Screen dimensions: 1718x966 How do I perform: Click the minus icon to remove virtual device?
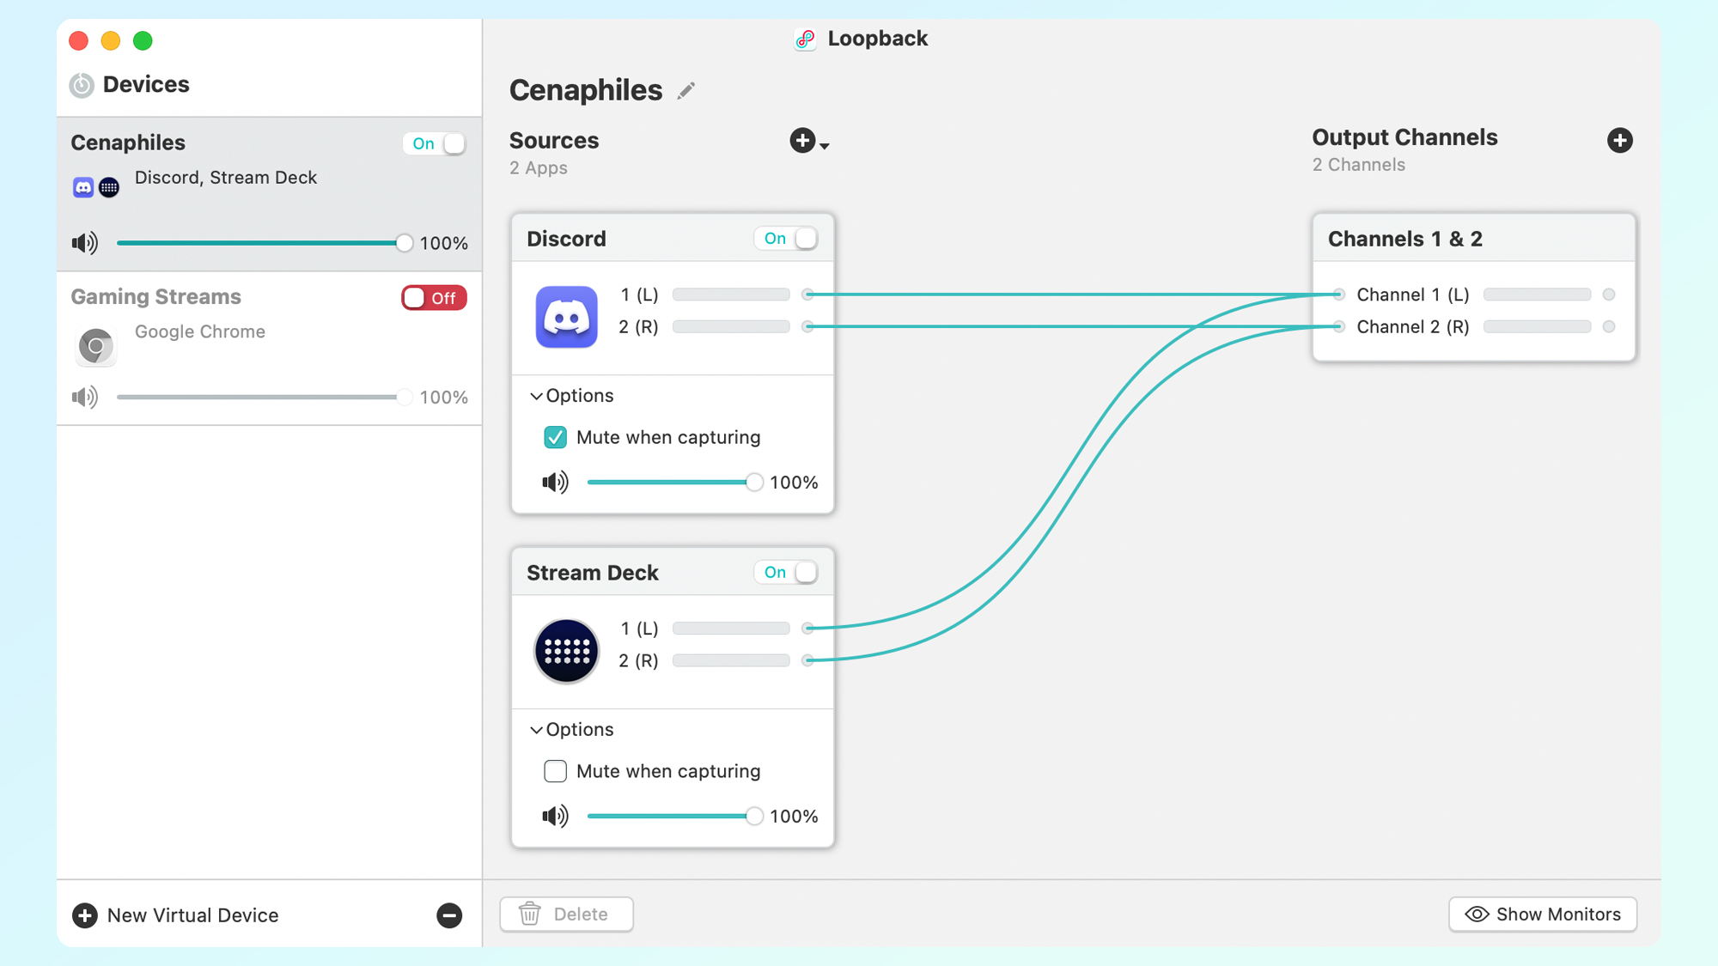[x=449, y=915]
